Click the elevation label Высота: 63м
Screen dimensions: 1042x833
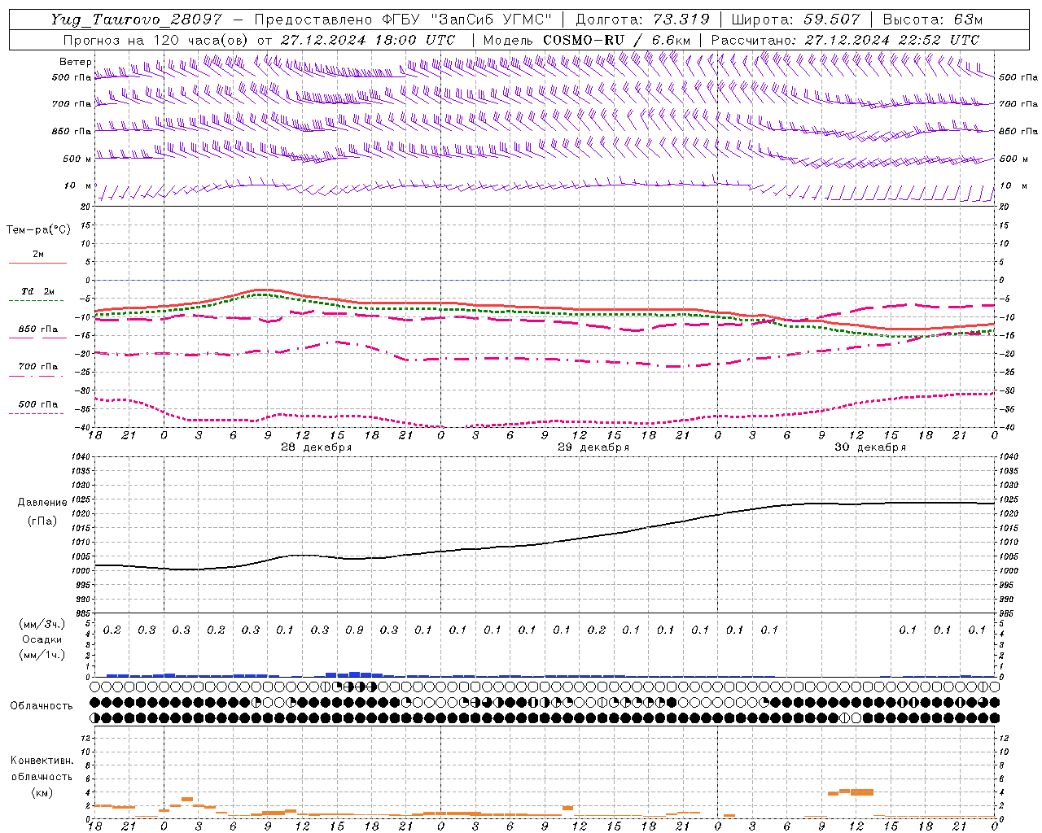point(932,20)
